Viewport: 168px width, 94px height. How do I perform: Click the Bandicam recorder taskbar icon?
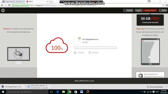click(x=88, y=92)
